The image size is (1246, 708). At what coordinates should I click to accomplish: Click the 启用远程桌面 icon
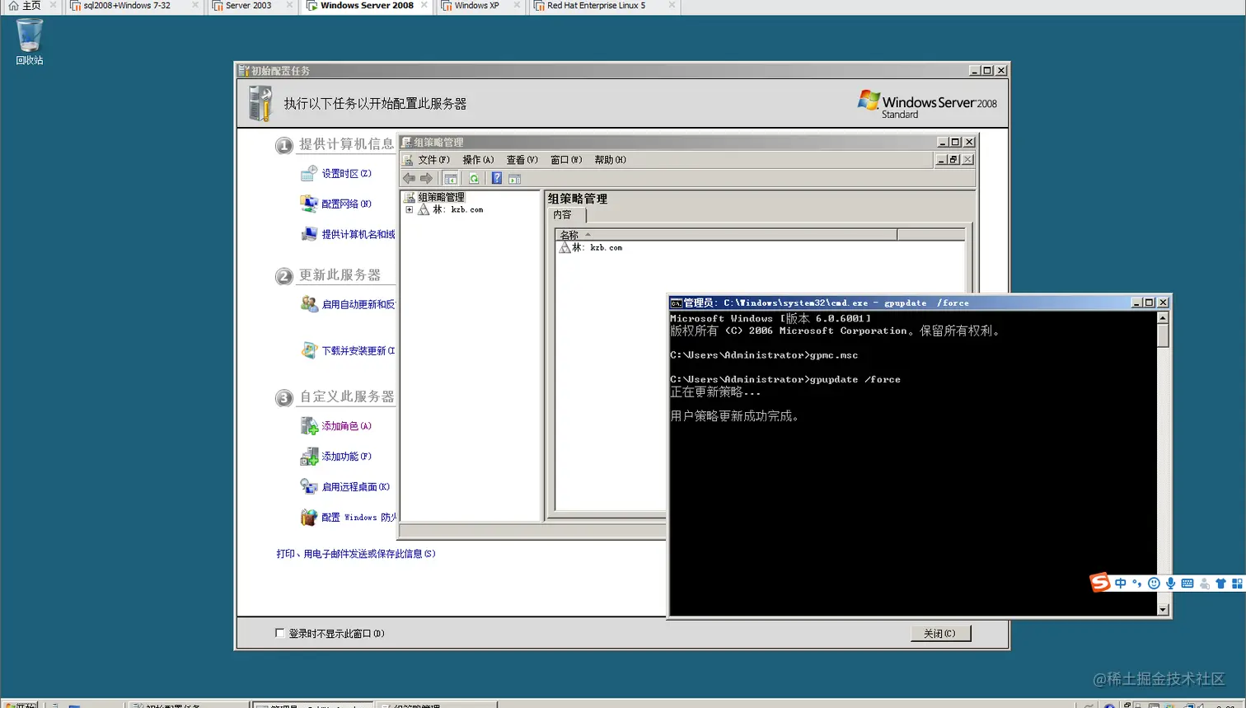coord(309,486)
